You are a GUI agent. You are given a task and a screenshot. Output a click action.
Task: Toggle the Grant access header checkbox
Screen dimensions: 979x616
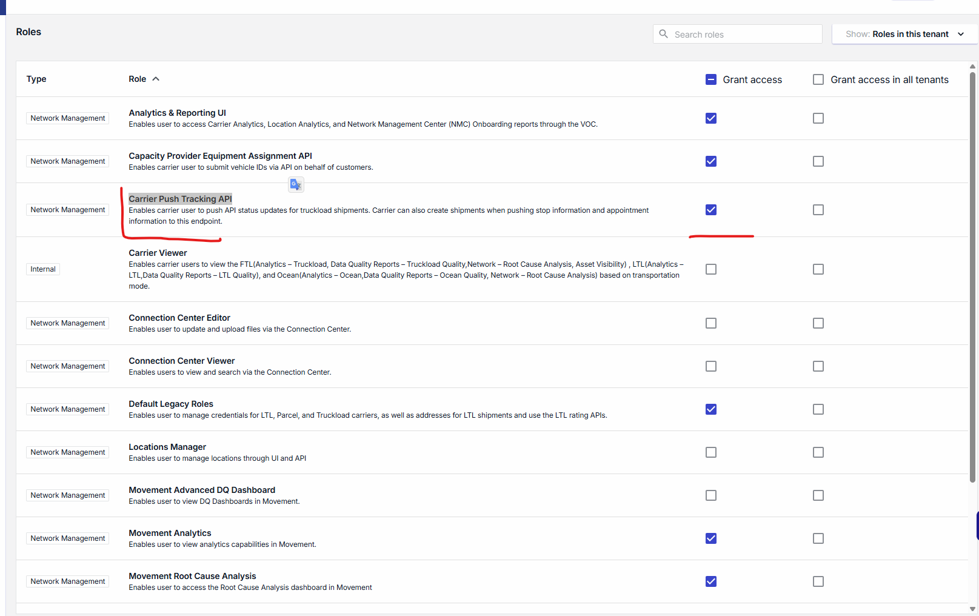point(711,79)
